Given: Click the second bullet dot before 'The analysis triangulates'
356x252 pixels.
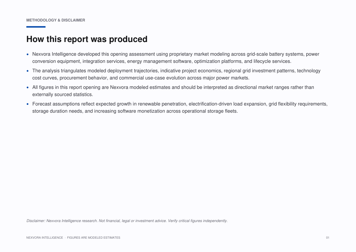Looking at the screenshot, I should (28, 71).
